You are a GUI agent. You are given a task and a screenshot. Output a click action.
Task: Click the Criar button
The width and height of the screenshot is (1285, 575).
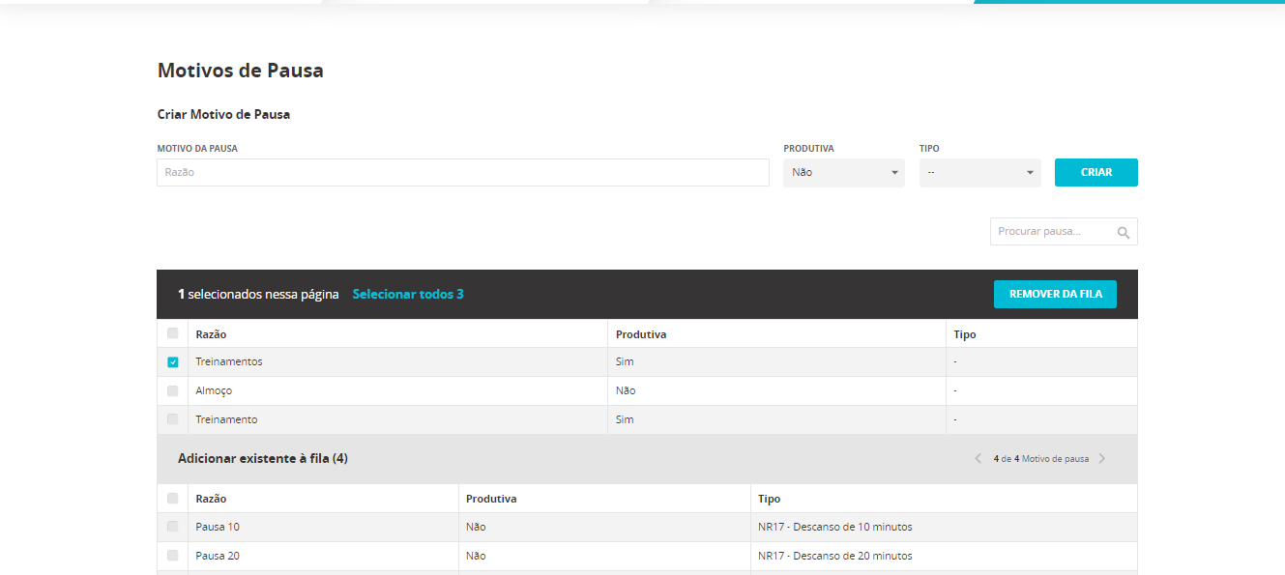[1095, 173]
